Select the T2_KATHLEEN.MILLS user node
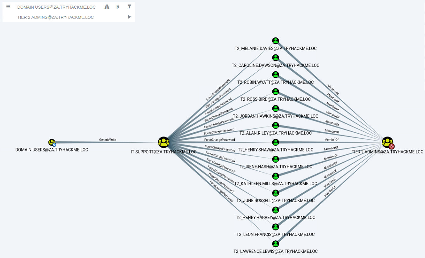425x258 pixels. (x=275, y=176)
